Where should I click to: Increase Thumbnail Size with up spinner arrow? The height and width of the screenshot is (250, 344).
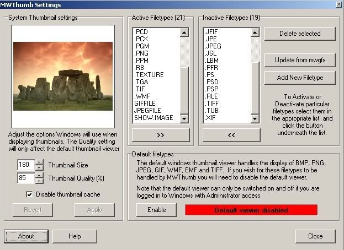point(39,162)
